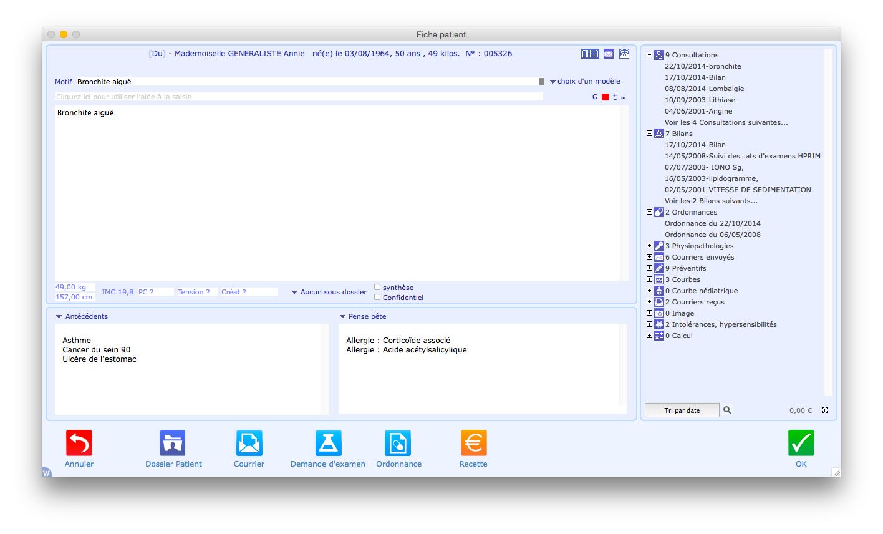Click the Intolérances icon in tree
Screen dimensions: 883x534
(x=659, y=324)
